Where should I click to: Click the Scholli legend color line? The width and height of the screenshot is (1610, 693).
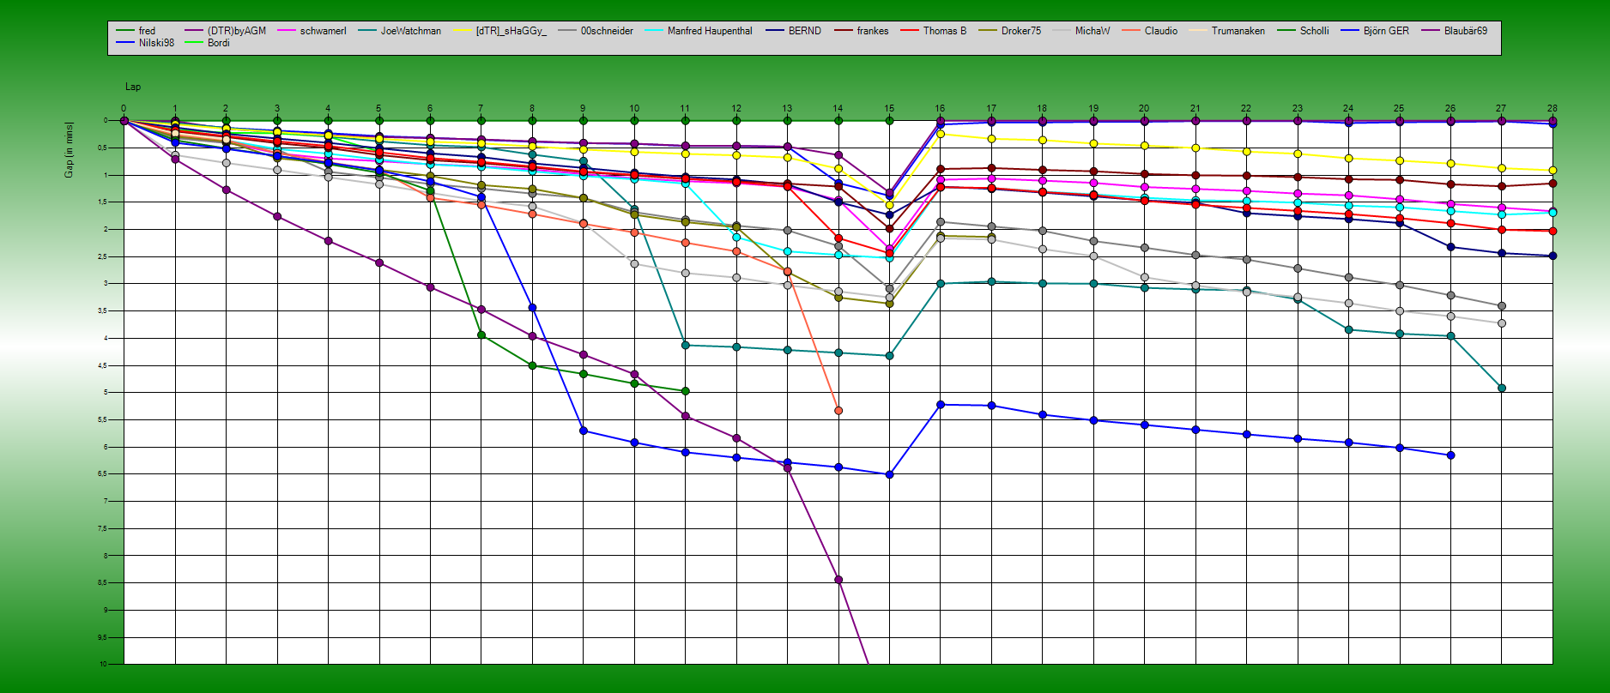tap(1286, 31)
